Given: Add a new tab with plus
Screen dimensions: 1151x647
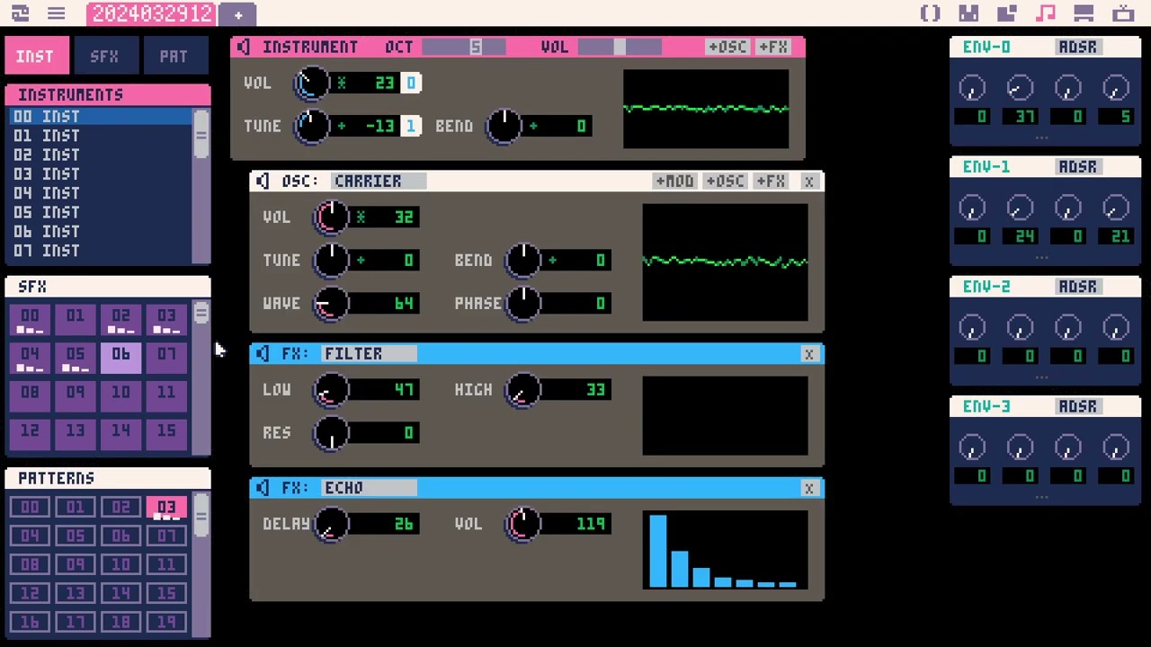Looking at the screenshot, I should coord(238,14).
